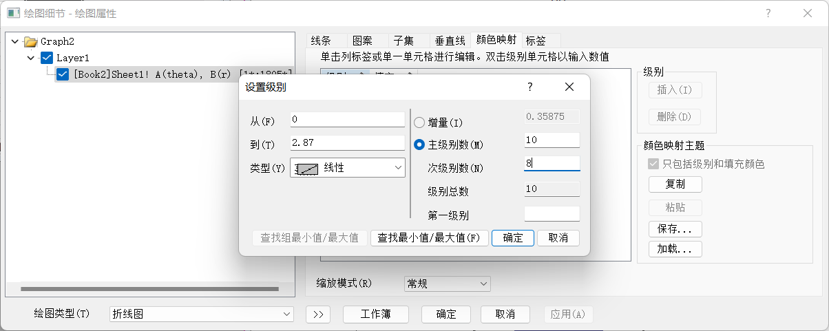Select the 主级别数(M) radio button
Viewport: 829px width, 331px height.
pos(419,145)
